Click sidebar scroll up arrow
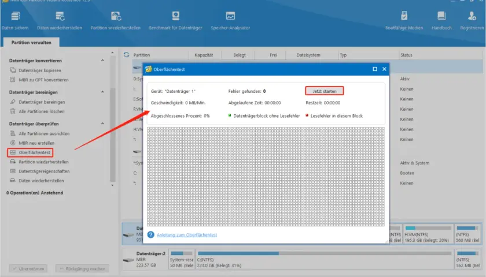Viewport: 486px width, 277px height. click(x=112, y=53)
